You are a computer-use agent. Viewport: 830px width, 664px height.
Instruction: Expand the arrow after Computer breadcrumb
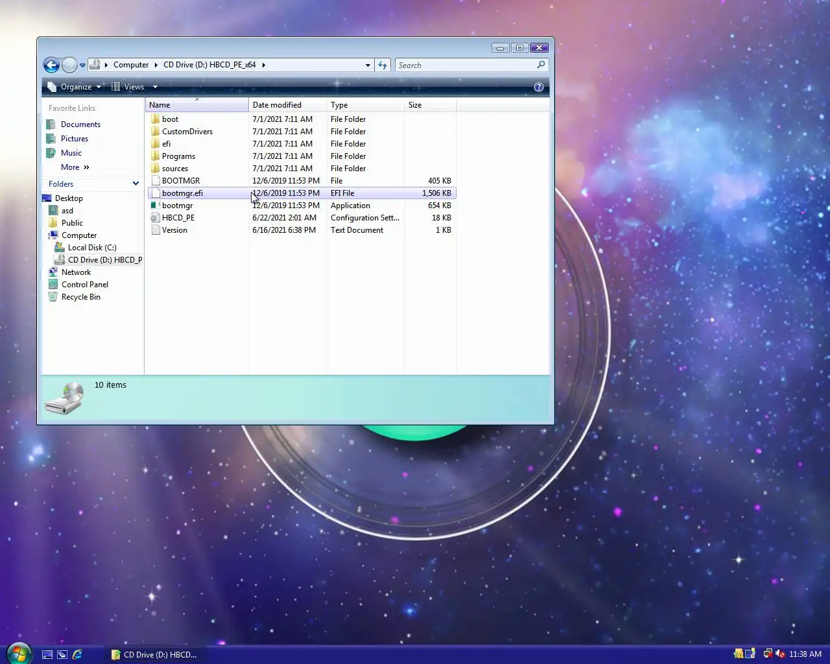(x=156, y=65)
